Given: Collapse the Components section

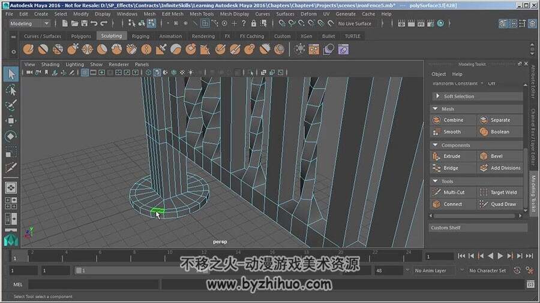Looking at the screenshot, I should point(436,146).
